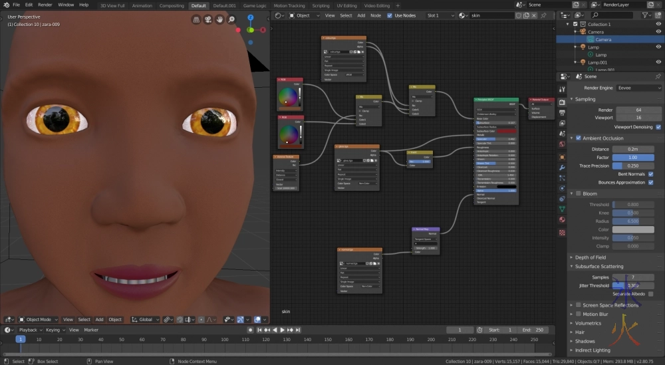The image size is (665, 365).
Task: Click the Add menu in node editor header
Action: [x=361, y=15]
